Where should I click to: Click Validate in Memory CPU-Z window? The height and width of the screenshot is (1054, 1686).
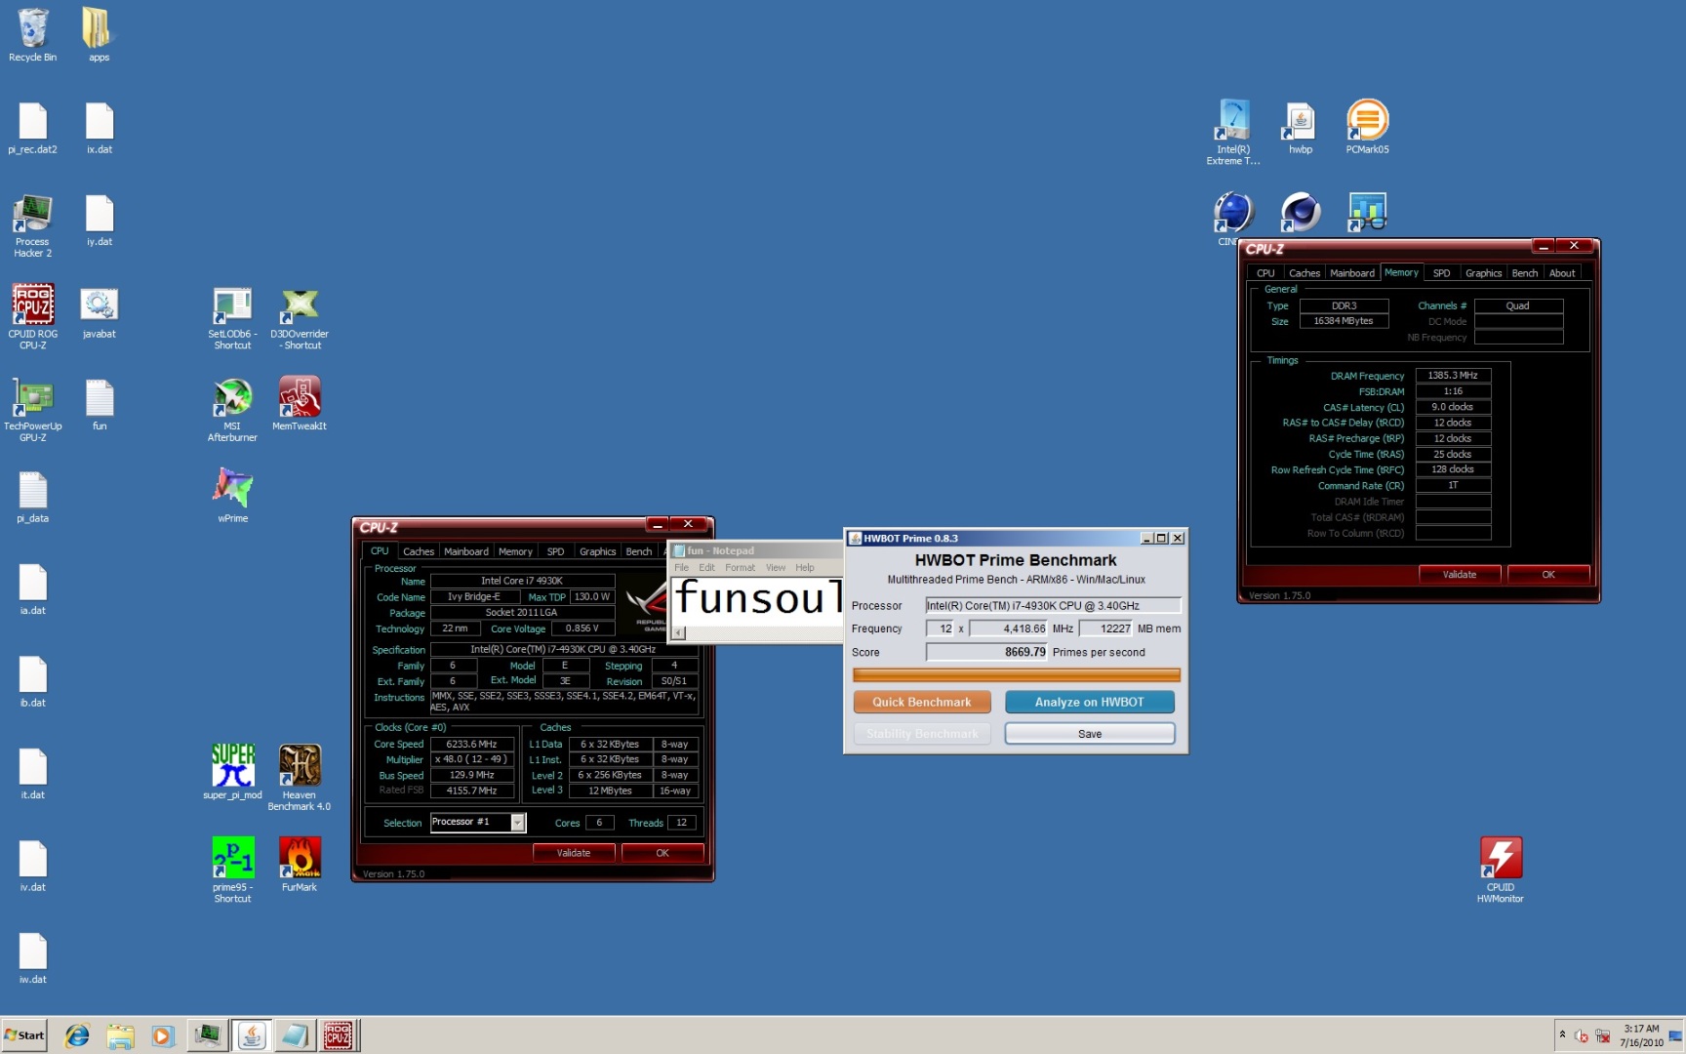tap(1460, 575)
